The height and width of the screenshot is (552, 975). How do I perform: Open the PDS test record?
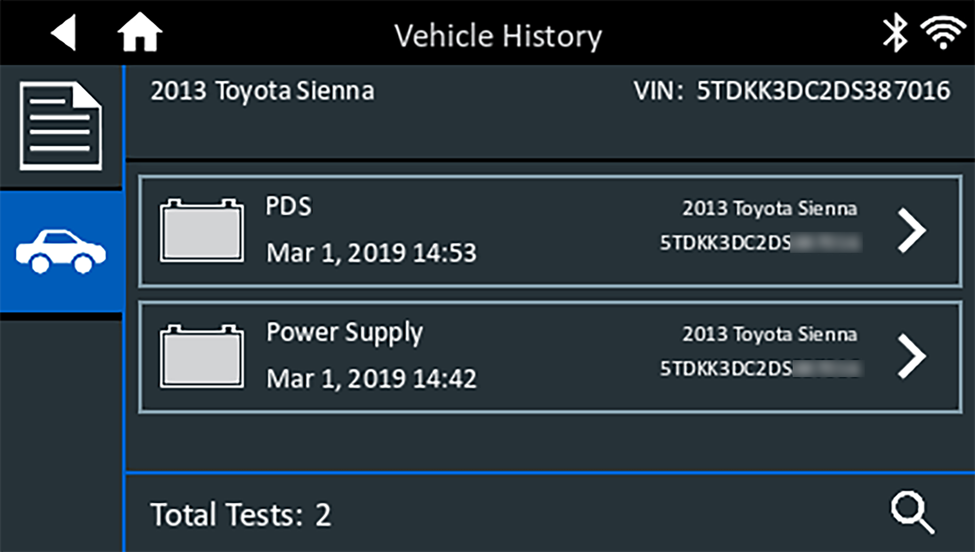pyautogui.click(x=288, y=206)
